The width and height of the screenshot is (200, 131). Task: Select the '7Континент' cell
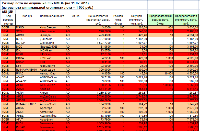click(x=52, y=31)
